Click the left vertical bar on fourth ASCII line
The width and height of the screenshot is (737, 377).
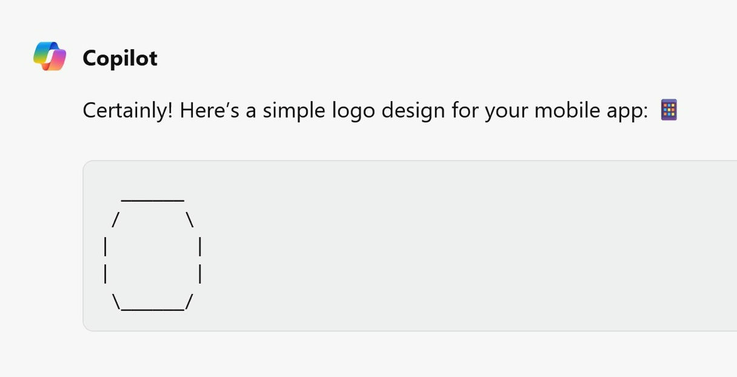[106, 275]
